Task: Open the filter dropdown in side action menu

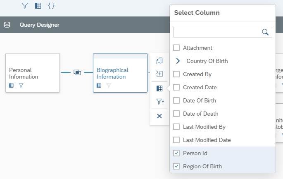Action: 160,102
